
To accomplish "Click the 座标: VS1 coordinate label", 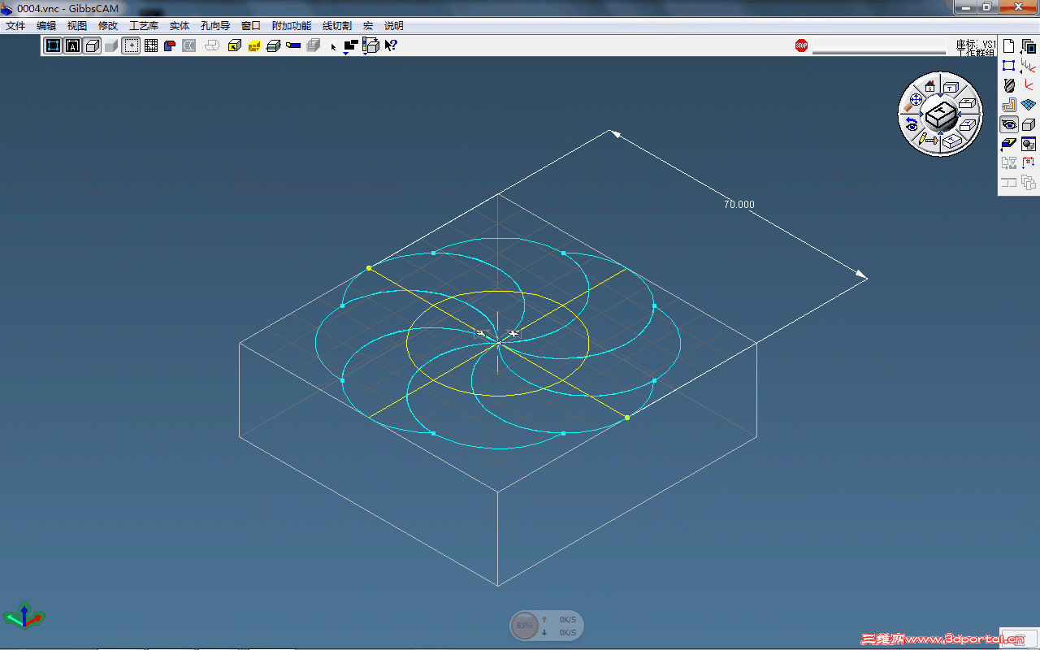I will (976, 44).
